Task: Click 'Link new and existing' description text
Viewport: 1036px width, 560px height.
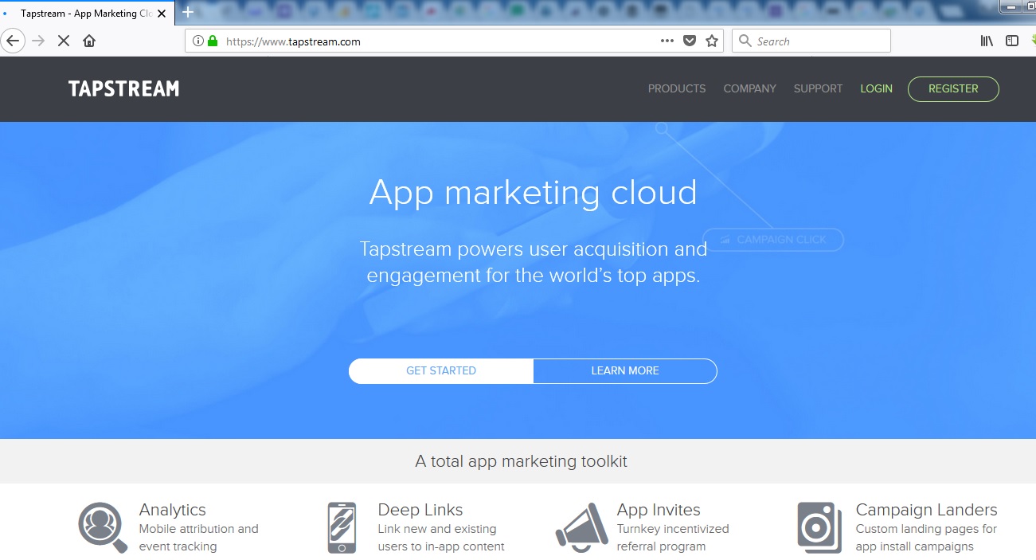Action: coord(437,529)
